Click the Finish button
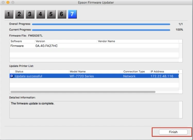 click(x=173, y=132)
